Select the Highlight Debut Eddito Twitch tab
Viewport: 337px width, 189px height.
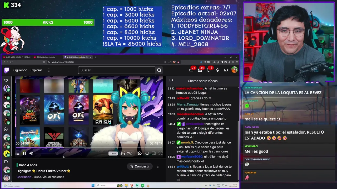click(78, 57)
